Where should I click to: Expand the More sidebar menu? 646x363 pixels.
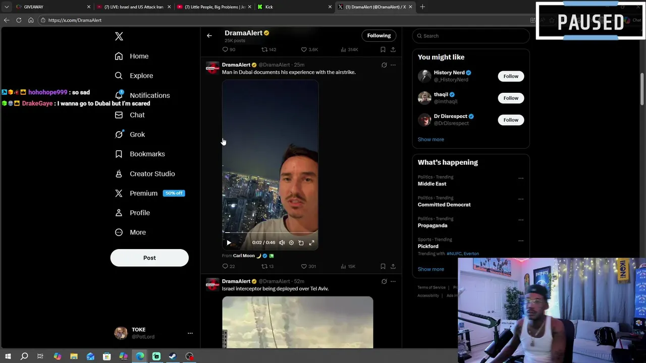[x=130, y=232]
